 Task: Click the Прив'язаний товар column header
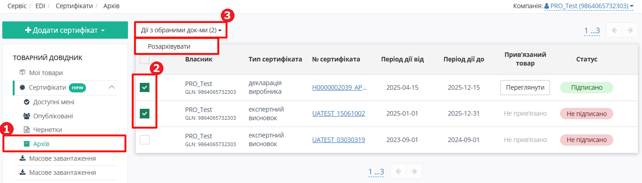(x=525, y=59)
